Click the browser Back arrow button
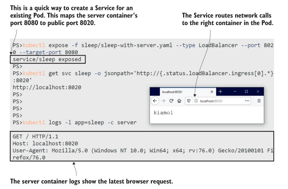Image resolution: width=288 pixels, height=189 pixels. [156, 101]
